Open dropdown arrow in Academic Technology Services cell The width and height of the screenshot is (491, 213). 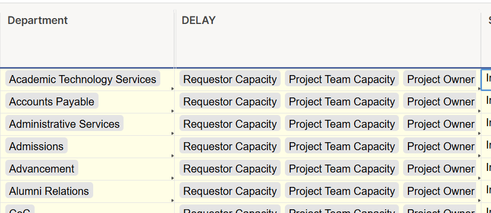tap(172, 89)
